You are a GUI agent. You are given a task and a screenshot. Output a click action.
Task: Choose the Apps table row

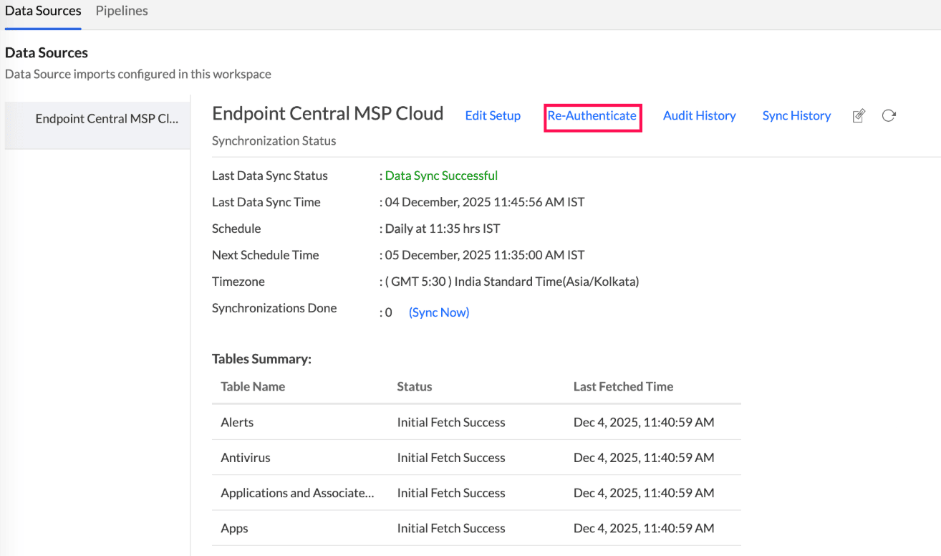point(234,528)
